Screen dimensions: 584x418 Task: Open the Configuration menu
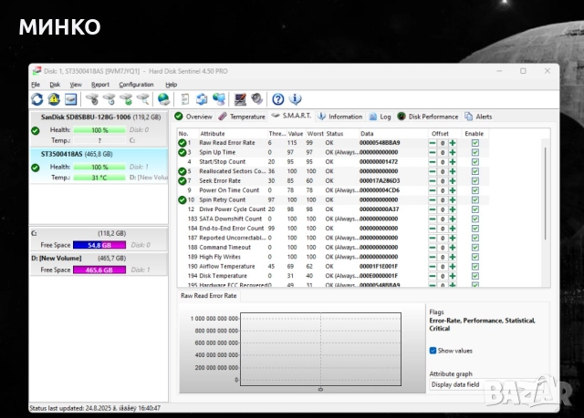click(x=136, y=84)
